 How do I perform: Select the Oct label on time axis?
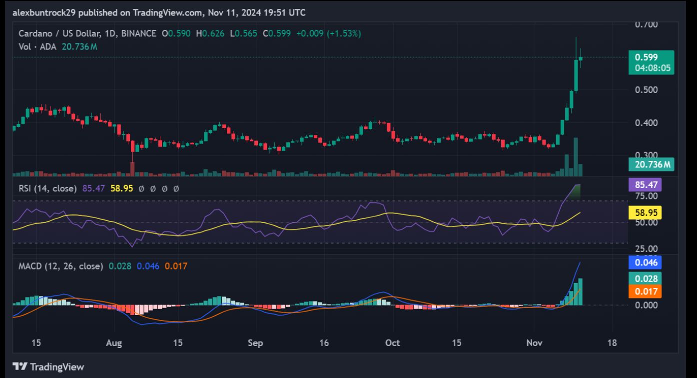[x=393, y=343]
